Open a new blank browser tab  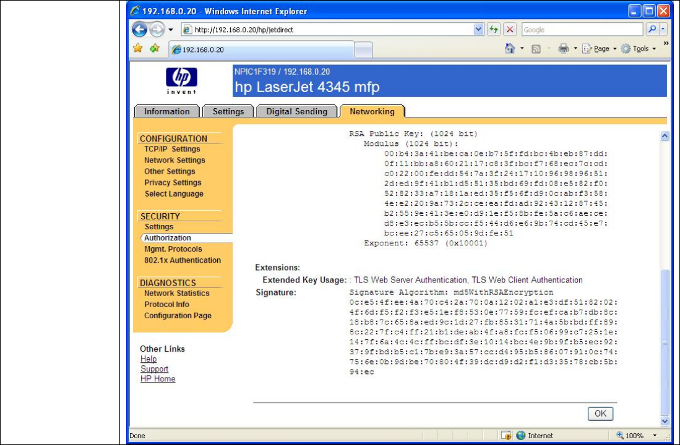tap(363, 50)
